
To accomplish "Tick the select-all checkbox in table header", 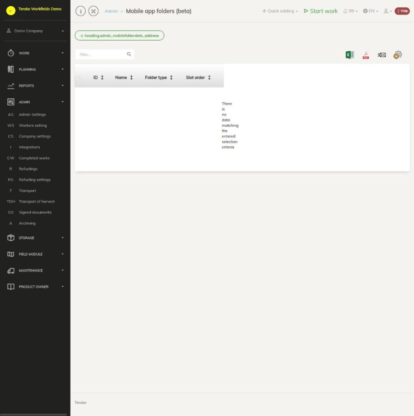I will 78,79.
